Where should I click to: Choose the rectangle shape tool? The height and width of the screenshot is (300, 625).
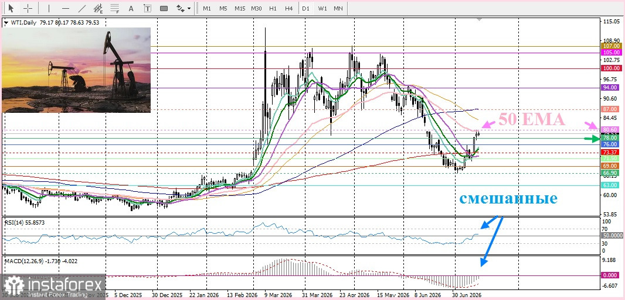tap(164, 8)
